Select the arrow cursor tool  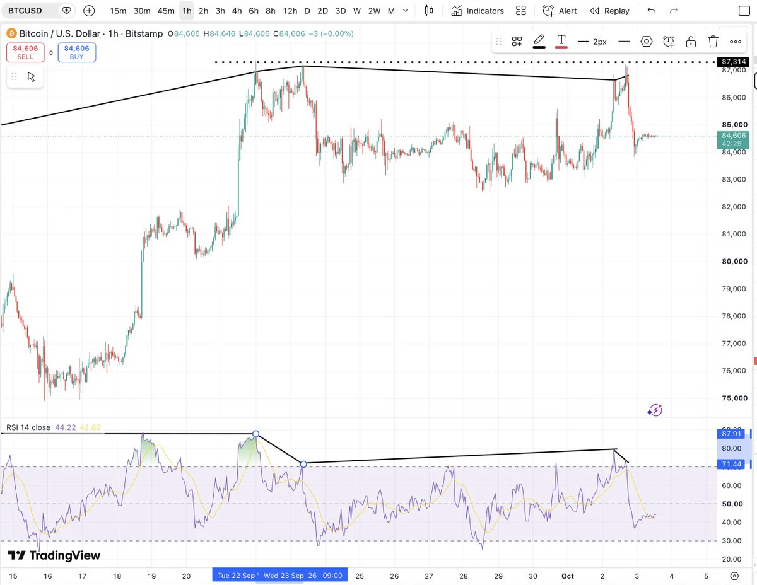click(x=32, y=77)
